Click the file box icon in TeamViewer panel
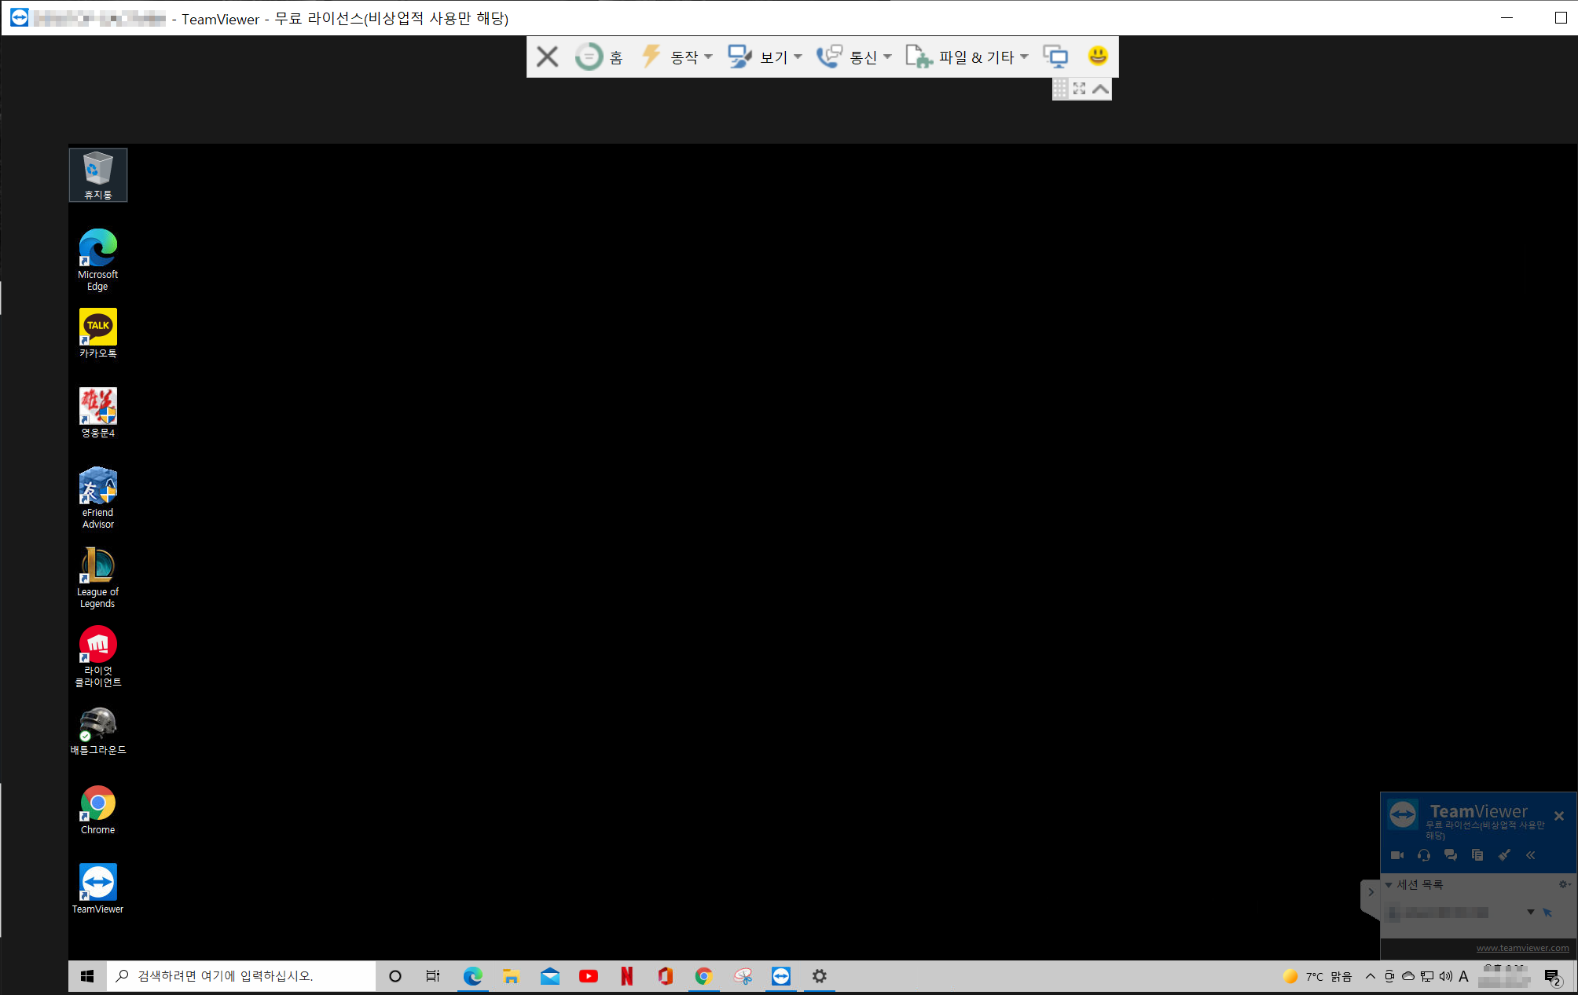1578x995 pixels. 1477,855
